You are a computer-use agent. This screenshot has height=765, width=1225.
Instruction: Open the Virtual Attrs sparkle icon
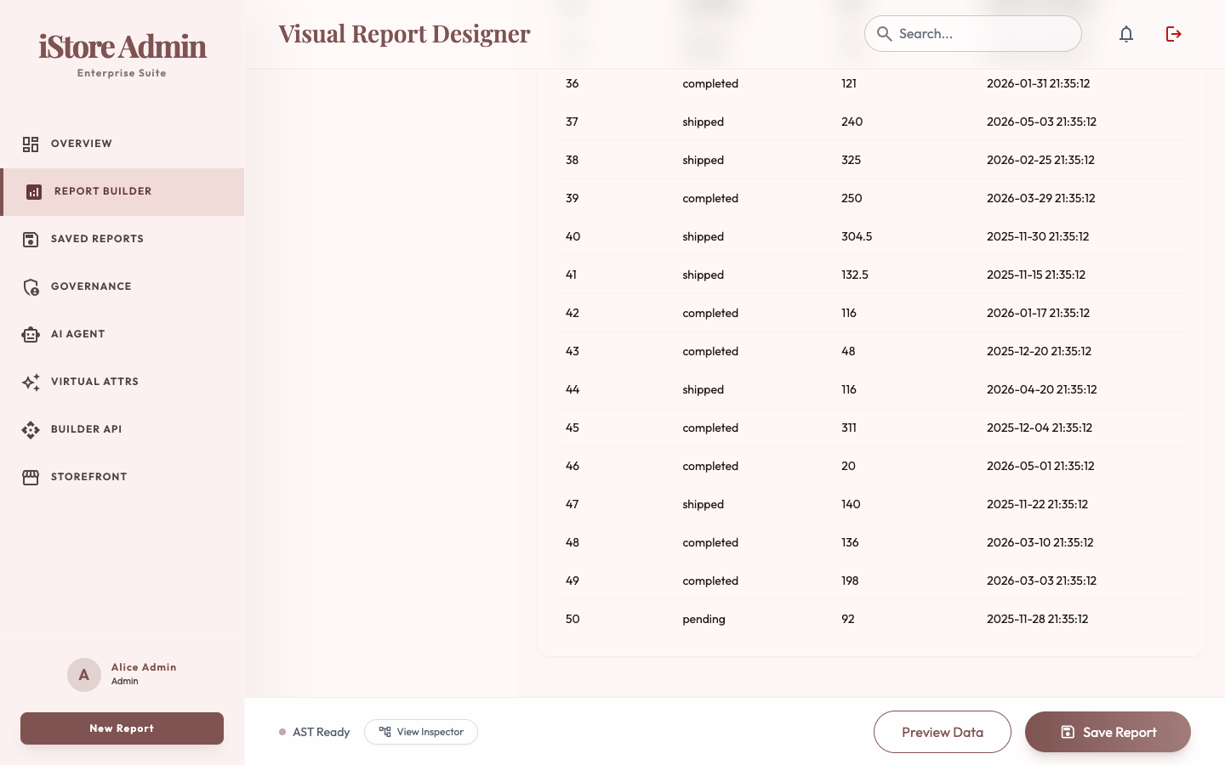31,382
